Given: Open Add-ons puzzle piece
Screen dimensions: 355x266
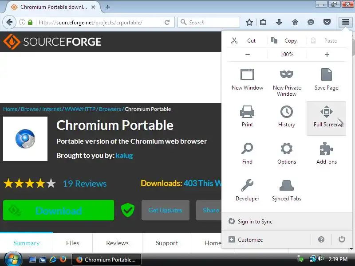Looking at the screenshot, I should tap(326, 153).
